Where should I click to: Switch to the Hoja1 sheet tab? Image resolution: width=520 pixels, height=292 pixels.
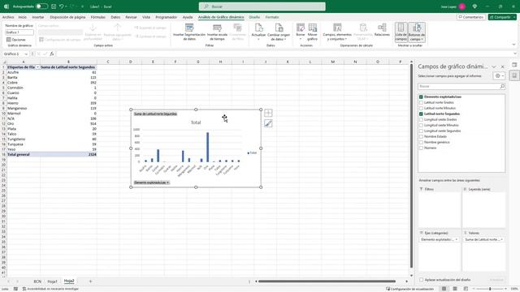pos(52,281)
